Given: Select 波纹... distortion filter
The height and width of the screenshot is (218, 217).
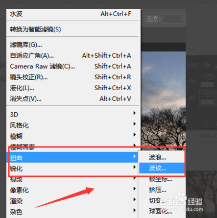Looking at the screenshot, I should click(162, 168).
